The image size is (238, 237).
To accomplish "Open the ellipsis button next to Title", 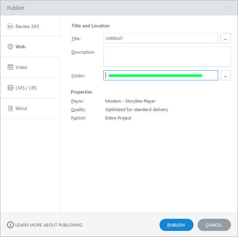I will point(226,38).
